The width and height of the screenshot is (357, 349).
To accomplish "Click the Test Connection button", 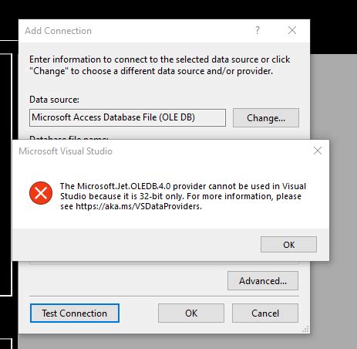I will (75, 313).
